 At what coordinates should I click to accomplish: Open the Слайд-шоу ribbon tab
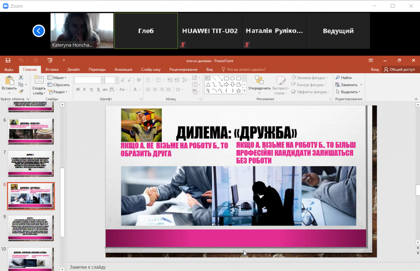pyautogui.click(x=151, y=69)
